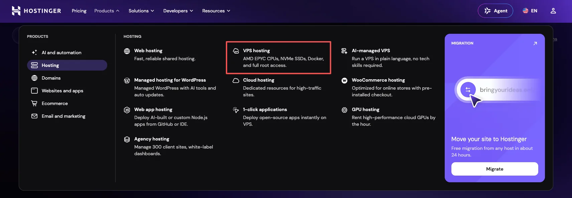Click the WooCommerce logo icon
The width and height of the screenshot is (572, 198).
coord(344,81)
